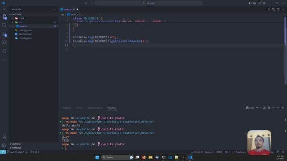The image size is (287, 161).
Task: Open editor More Actions ellipsis
Action: tap(283, 9)
